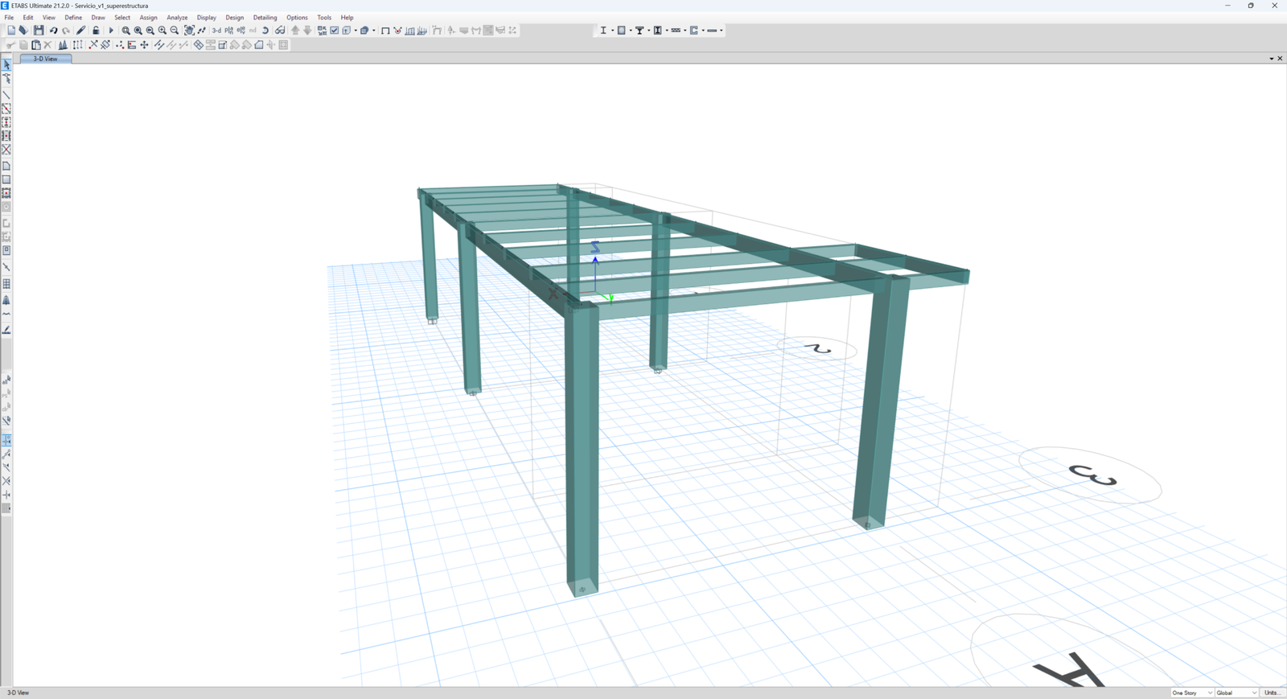Screen dimensions: 1287x699
Task: Open the Global coordinate system dropdown
Action: pos(1236,693)
